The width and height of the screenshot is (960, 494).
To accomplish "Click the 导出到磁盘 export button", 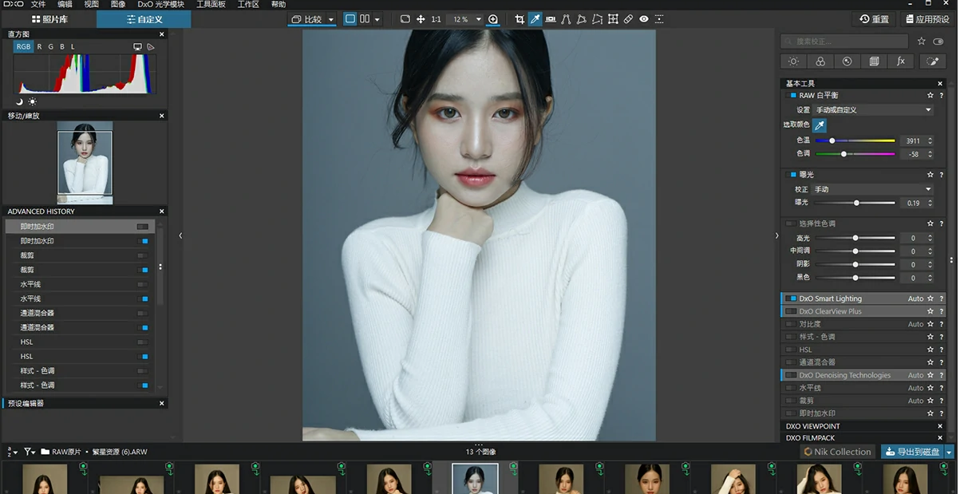I will (x=912, y=452).
